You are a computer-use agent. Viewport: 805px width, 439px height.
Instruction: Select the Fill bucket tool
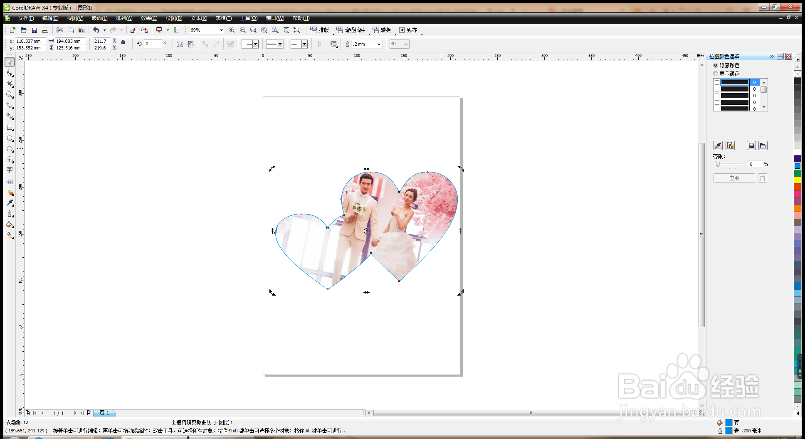click(10, 224)
